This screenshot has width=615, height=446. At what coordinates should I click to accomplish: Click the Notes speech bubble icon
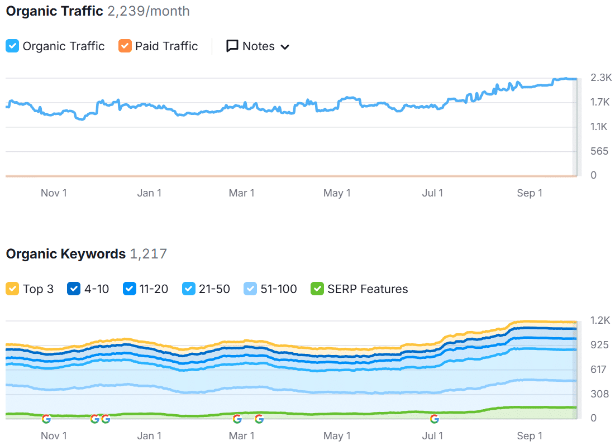tap(232, 46)
